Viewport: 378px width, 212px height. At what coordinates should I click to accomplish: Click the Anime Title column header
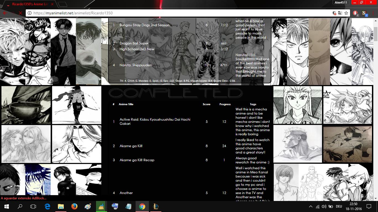pyautogui.click(x=126, y=104)
